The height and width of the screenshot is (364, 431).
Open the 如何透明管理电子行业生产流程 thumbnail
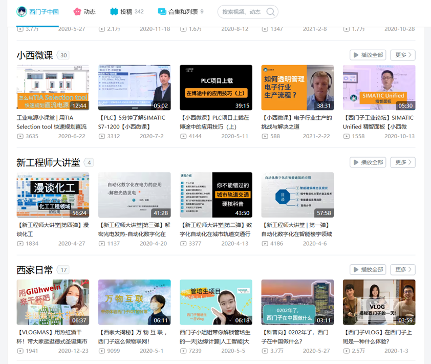(298, 88)
